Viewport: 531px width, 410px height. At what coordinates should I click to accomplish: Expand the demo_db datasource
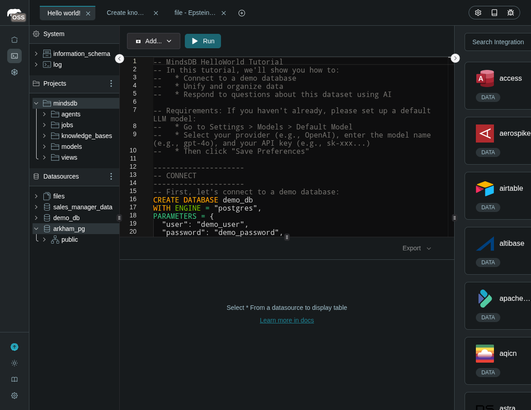point(36,218)
